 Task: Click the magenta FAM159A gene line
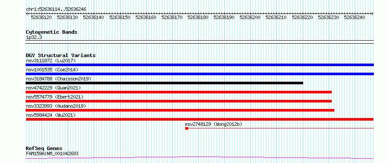tap(200, 157)
